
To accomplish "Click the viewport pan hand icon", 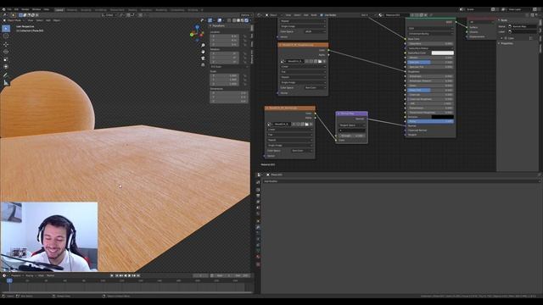I will coord(203,52).
